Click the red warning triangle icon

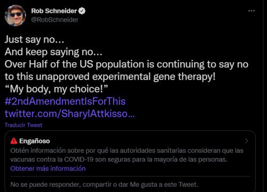[x=14, y=141]
